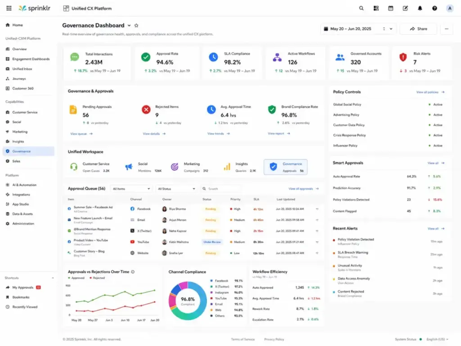Click the info icon beside Approvals vs Rejections
The width and height of the screenshot is (461, 346).
pos(133,272)
